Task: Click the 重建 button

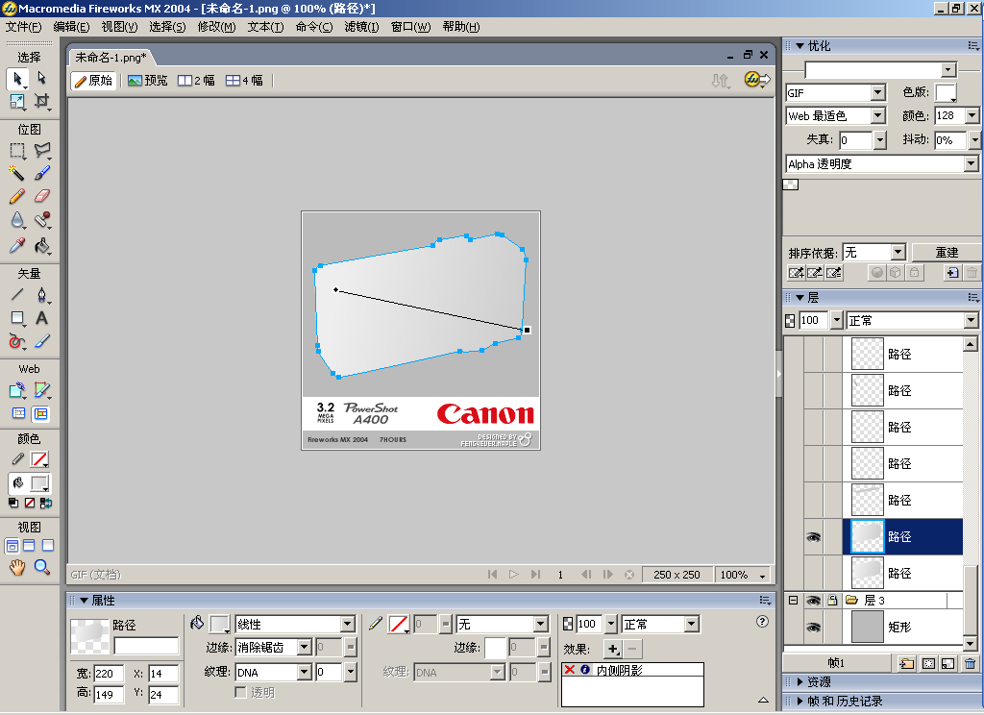Action: coord(947,253)
